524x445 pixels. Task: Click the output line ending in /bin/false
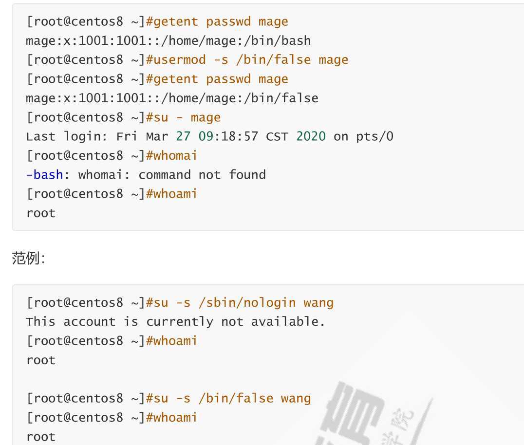point(172,98)
